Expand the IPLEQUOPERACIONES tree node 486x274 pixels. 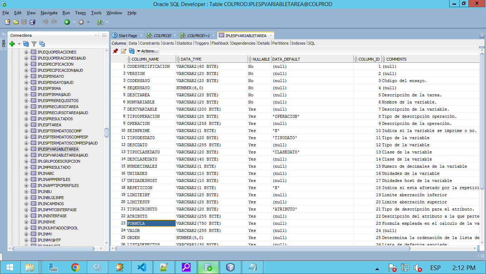click(x=26, y=52)
